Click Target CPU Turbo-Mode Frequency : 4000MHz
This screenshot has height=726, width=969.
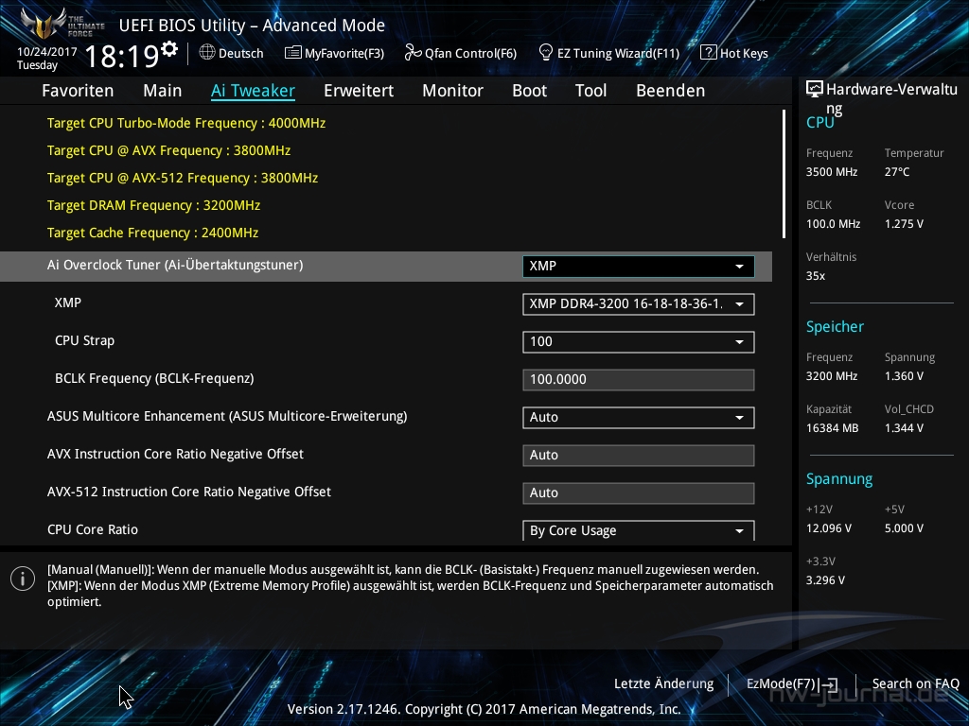[x=186, y=123]
